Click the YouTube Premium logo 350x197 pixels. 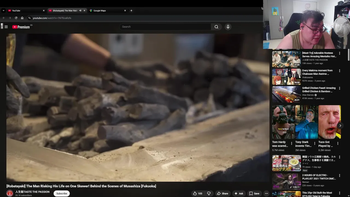pos(21,27)
